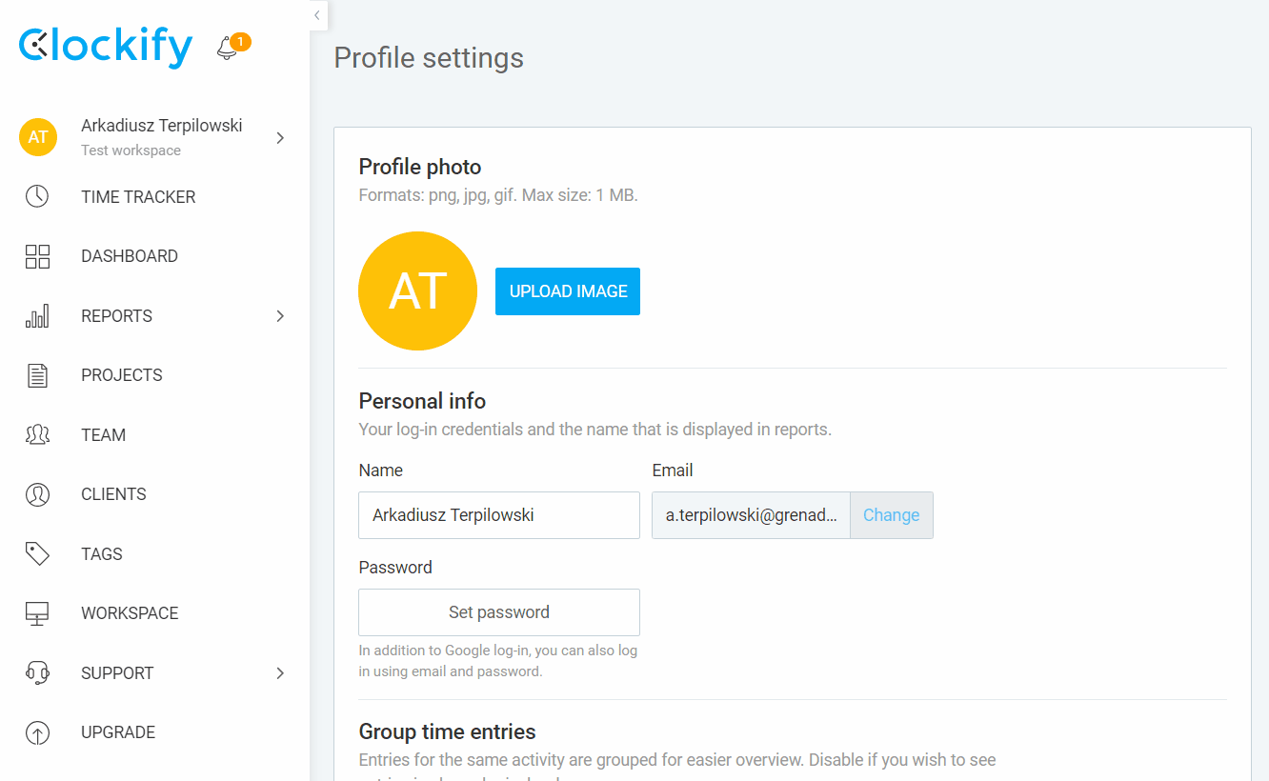Collapse the sidebar with the arrow tab

coord(318,15)
